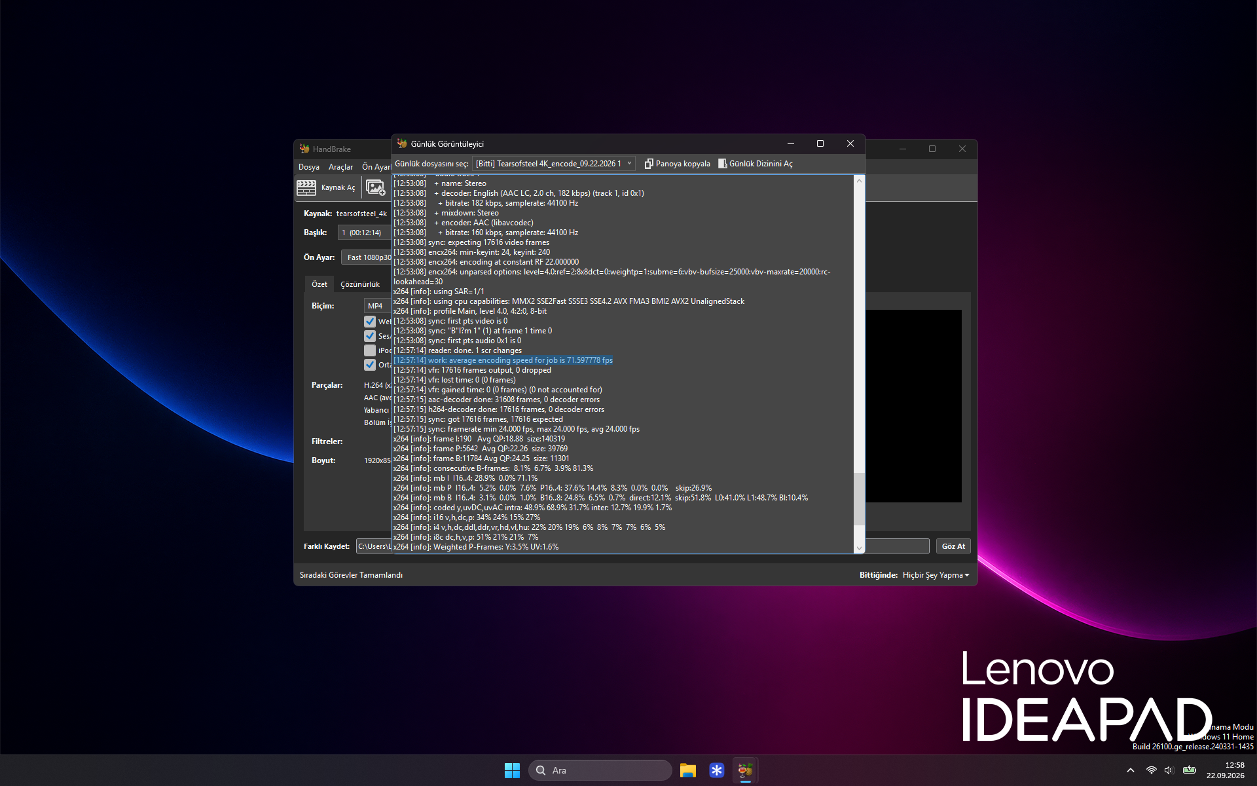
Task: Maximize the Günlük Görüntüleyici window
Action: 820,143
